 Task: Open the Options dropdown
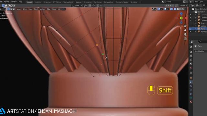point(183,5)
